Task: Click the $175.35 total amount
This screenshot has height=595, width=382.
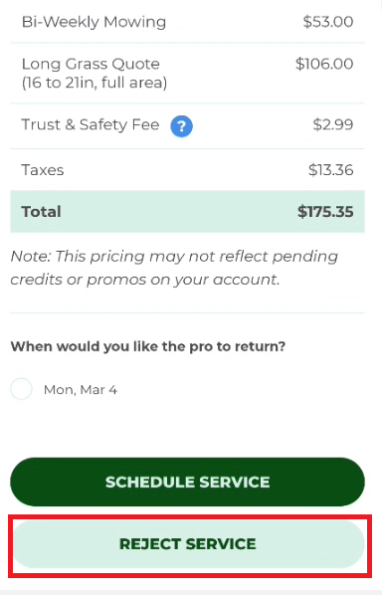Action: pos(325,212)
